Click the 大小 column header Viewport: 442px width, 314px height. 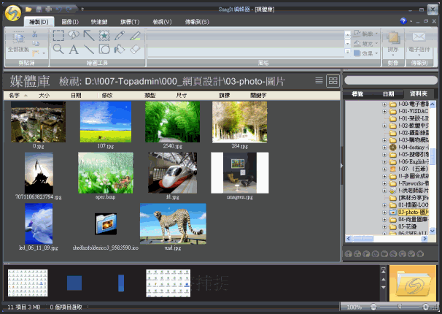pyautogui.click(x=44, y=95)
